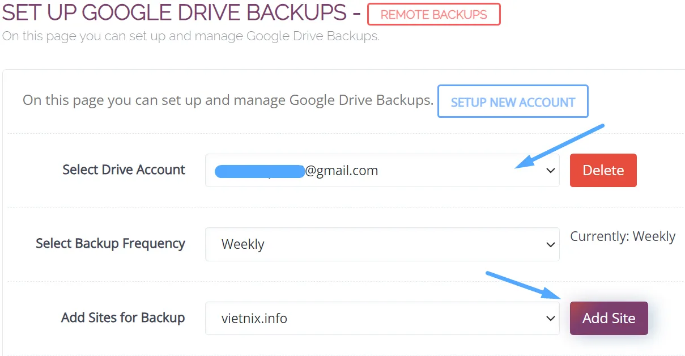Screen dimensions: 685x356
Task: Click the 'Select Backup Frequency' label
Action: [x=110, y=244]
